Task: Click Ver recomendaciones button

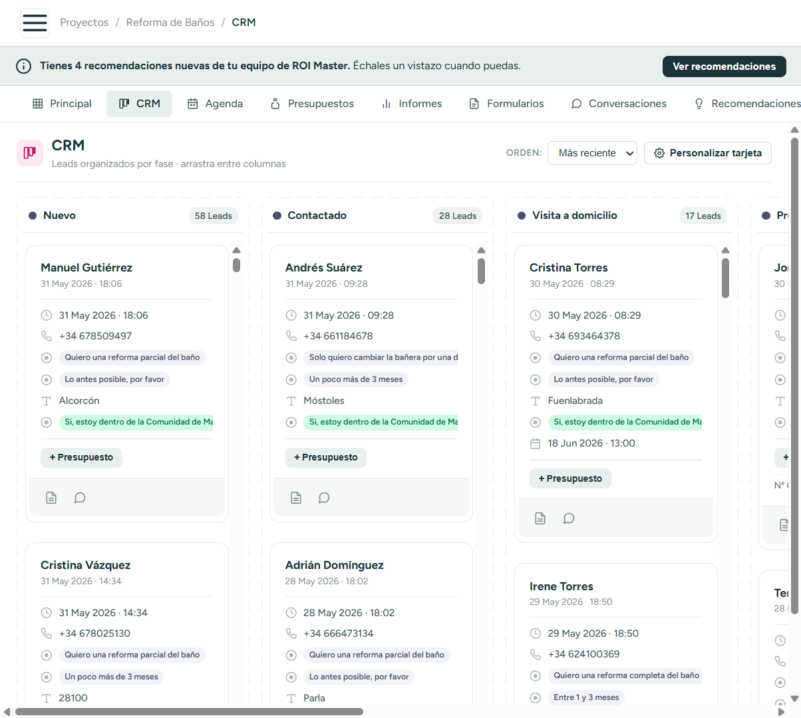Action: tap(724, 67)
